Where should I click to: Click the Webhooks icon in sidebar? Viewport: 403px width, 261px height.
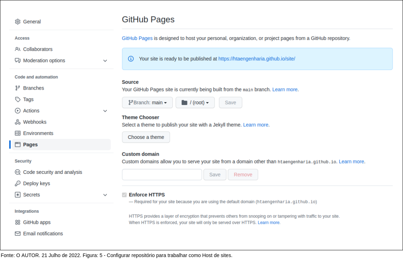(17, 122)
